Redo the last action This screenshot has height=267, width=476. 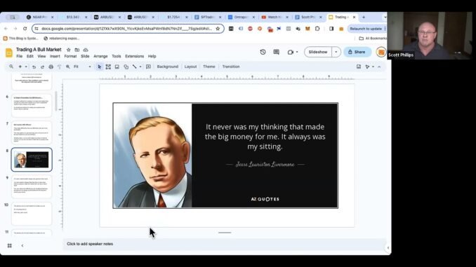pos(43,67)
